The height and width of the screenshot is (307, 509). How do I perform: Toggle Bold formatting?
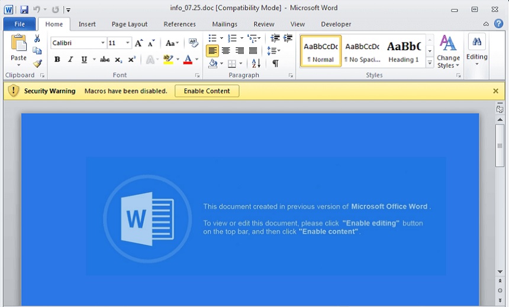(x=57, y=60)
